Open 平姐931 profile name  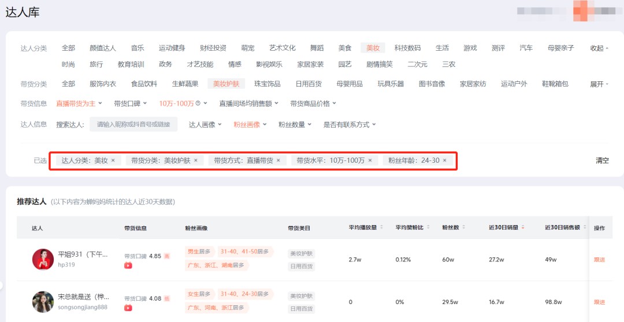point(83,254)
